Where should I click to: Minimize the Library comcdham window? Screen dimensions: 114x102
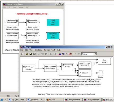click(57, 4)
